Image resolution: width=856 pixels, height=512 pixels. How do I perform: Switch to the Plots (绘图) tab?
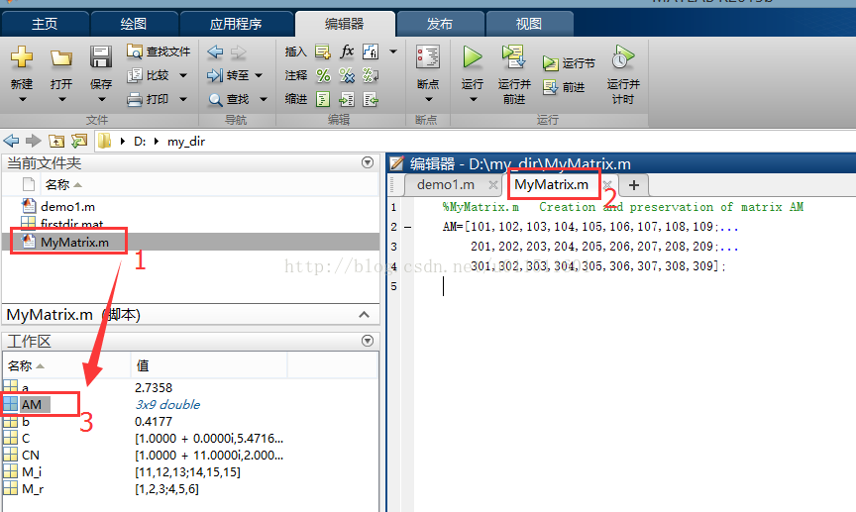click(x=134, y=24)
